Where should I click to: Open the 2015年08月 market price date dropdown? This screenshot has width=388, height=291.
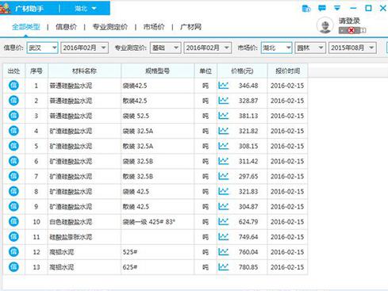352,48
